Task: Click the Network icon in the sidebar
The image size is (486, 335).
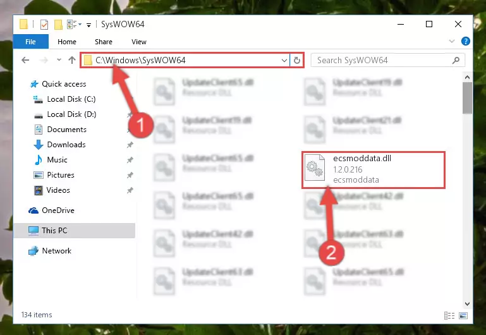Action: [33, 251]
